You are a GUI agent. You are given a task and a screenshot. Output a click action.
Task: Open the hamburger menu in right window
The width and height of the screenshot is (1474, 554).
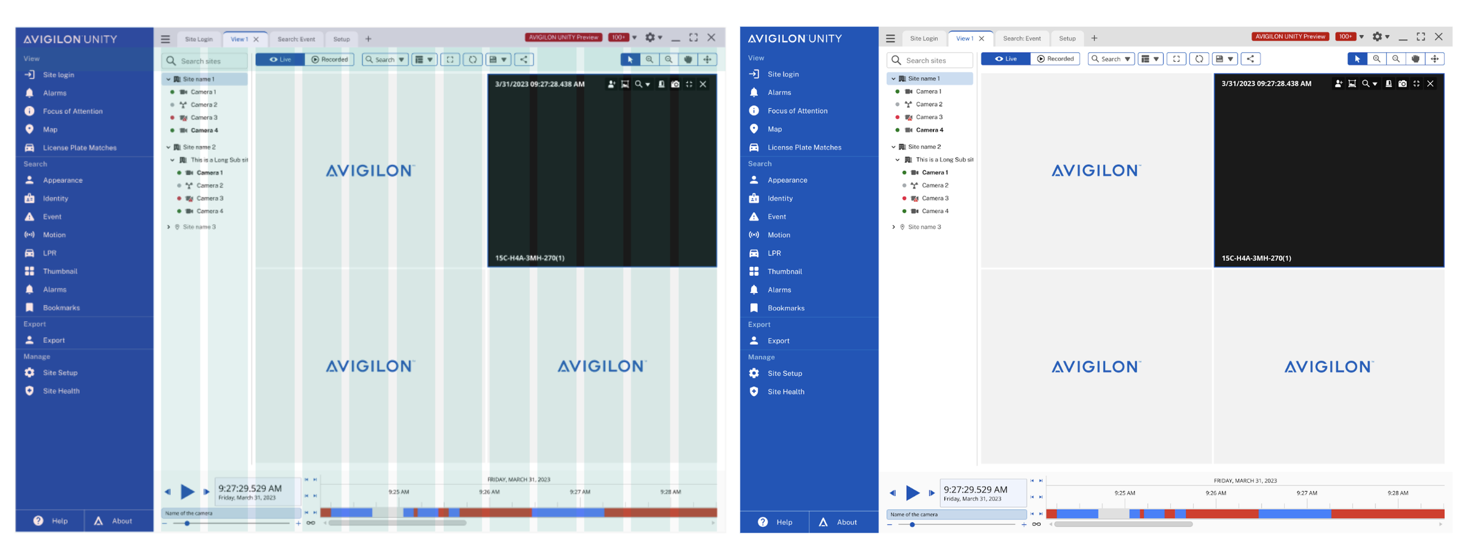(x=890, y=38)
